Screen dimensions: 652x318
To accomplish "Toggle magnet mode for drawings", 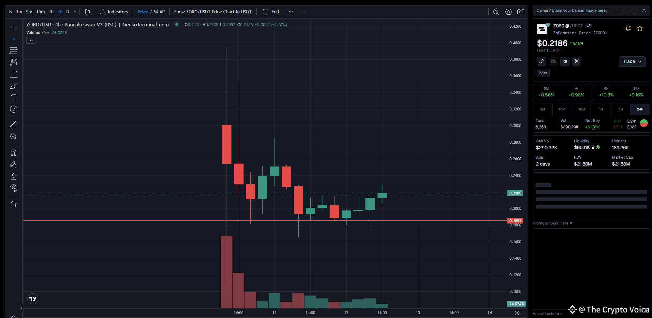I will (x=14, y=152).
